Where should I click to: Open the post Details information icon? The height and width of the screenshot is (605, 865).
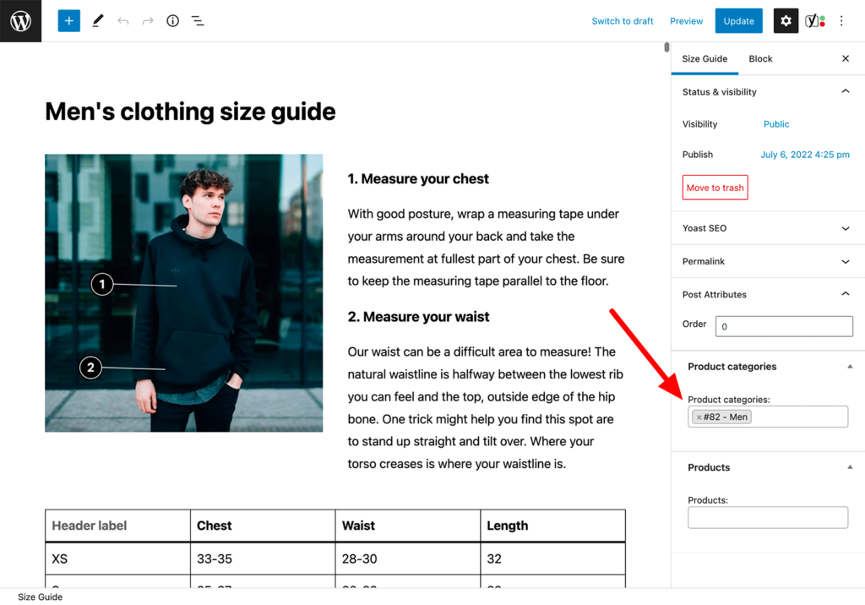pyautogui.click(x=172, y=20)
